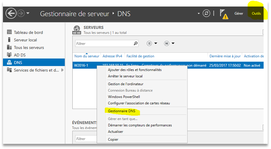The height and width of the screenshot is (149, 271).
Task: Open Tableau de bord in sidebar
Action: (x=29, y=32)
